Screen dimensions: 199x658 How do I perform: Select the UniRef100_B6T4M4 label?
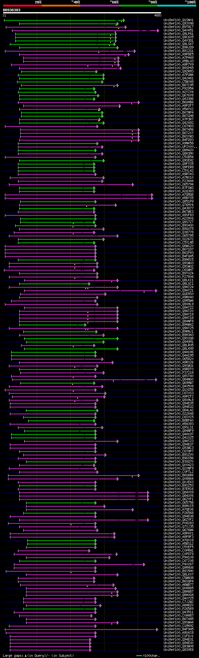tap(178, 130)
